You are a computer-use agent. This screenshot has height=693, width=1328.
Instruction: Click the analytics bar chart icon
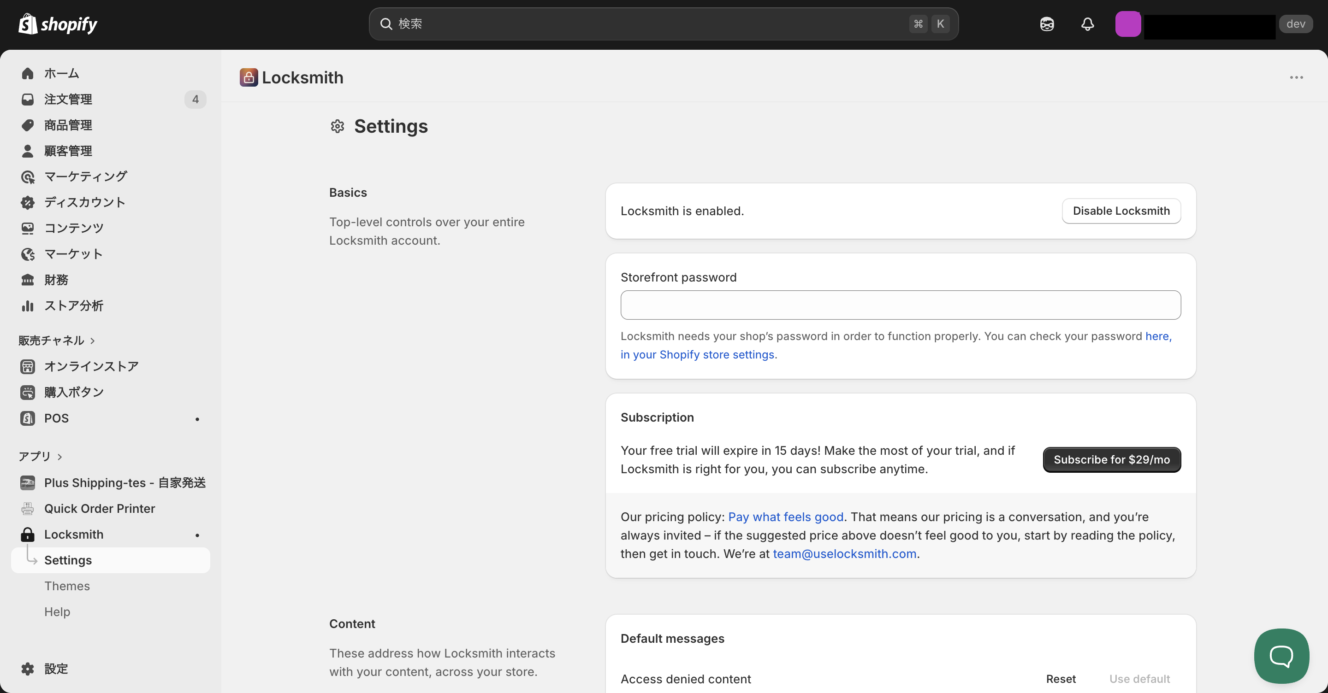coord(28,305)
